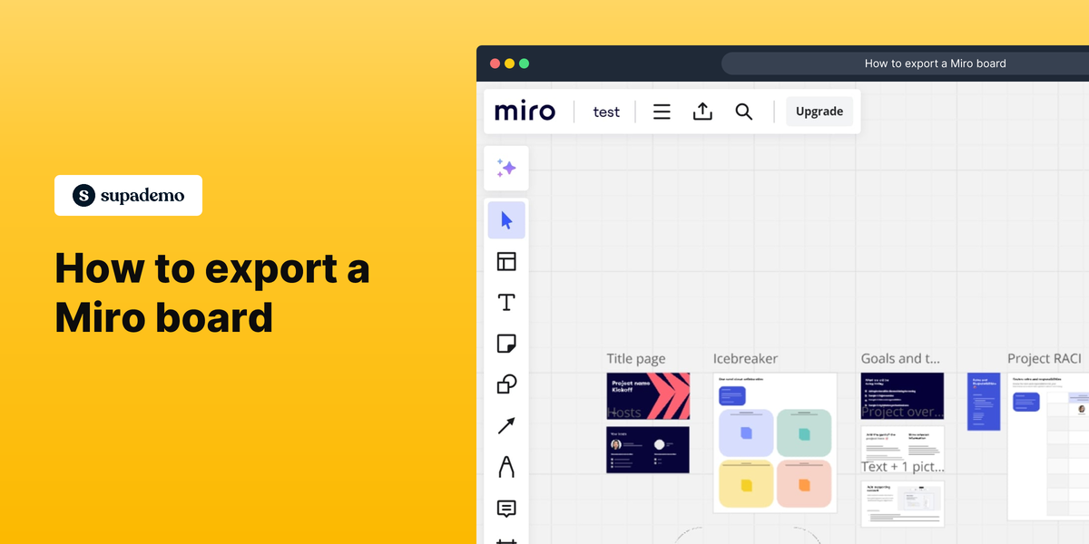Screen dimensions: 1089x544
Task: Select the Connection line arrow tool
Action: click(506, 426)
